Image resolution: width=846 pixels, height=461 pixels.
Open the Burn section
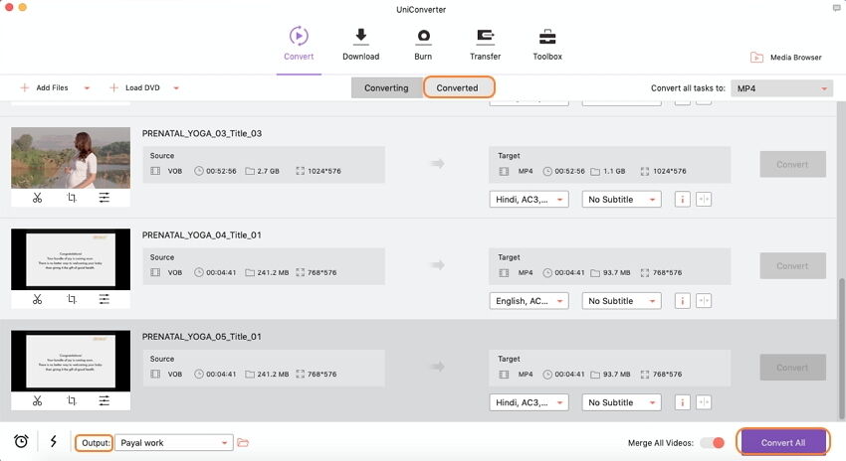pos(423,44)
